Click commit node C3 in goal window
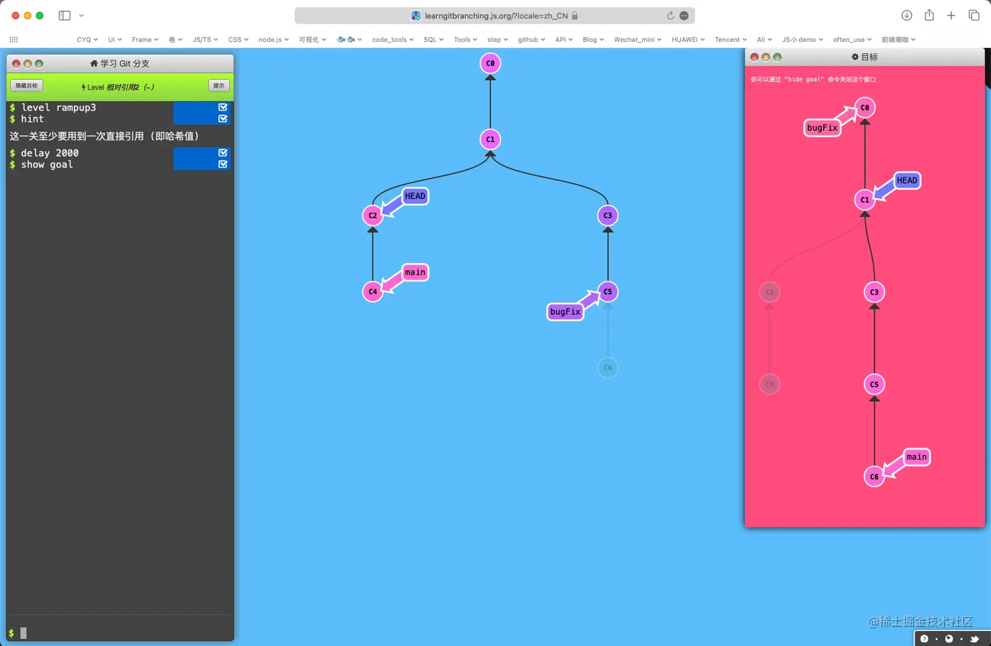The height and width of the screenshot is (646, 991). pos(874,292)
